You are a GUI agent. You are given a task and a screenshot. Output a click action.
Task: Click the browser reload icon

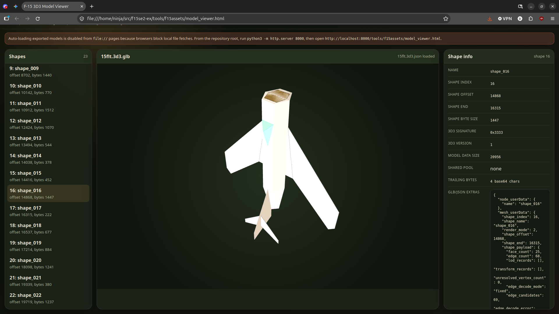pyautogui.click(x=38, y=19)
